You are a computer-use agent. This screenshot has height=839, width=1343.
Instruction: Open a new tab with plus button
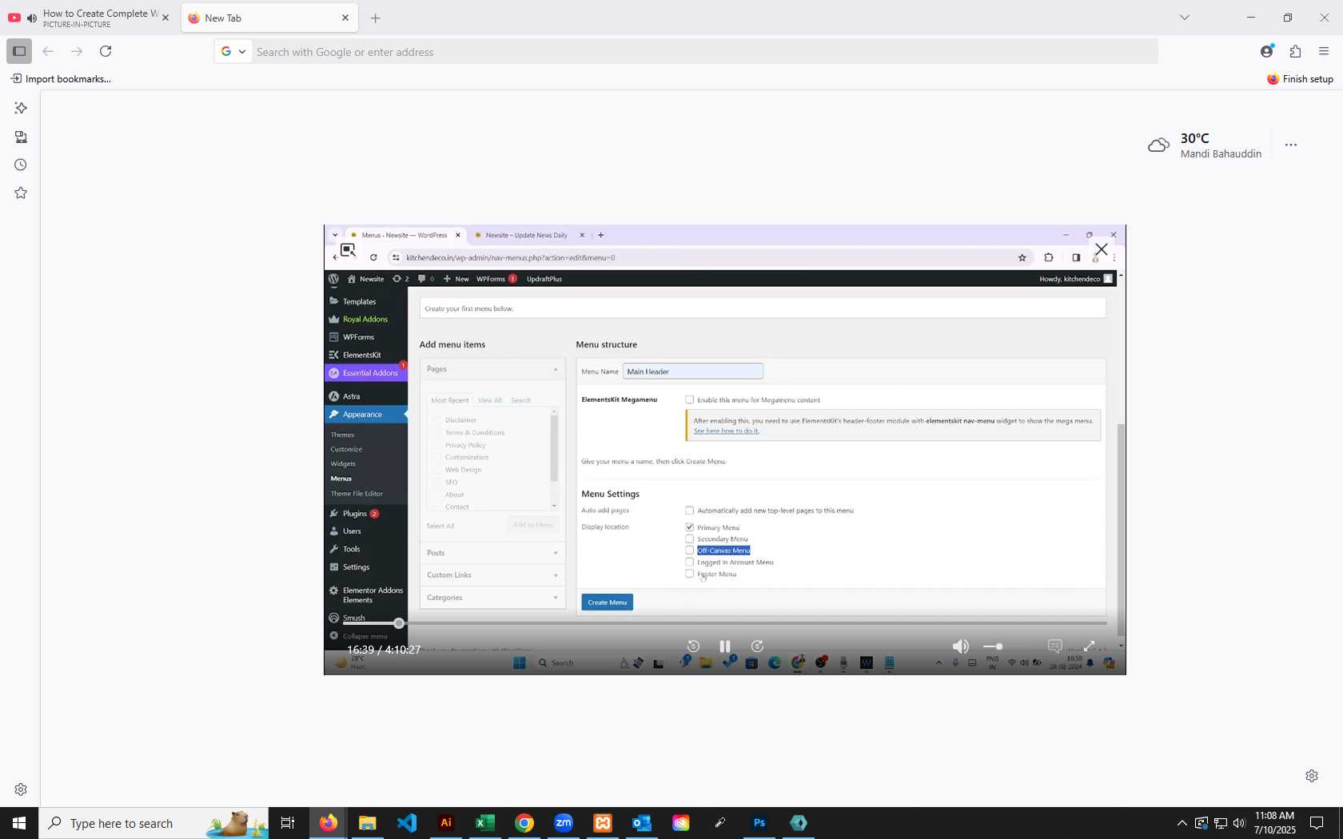(376, 18)
